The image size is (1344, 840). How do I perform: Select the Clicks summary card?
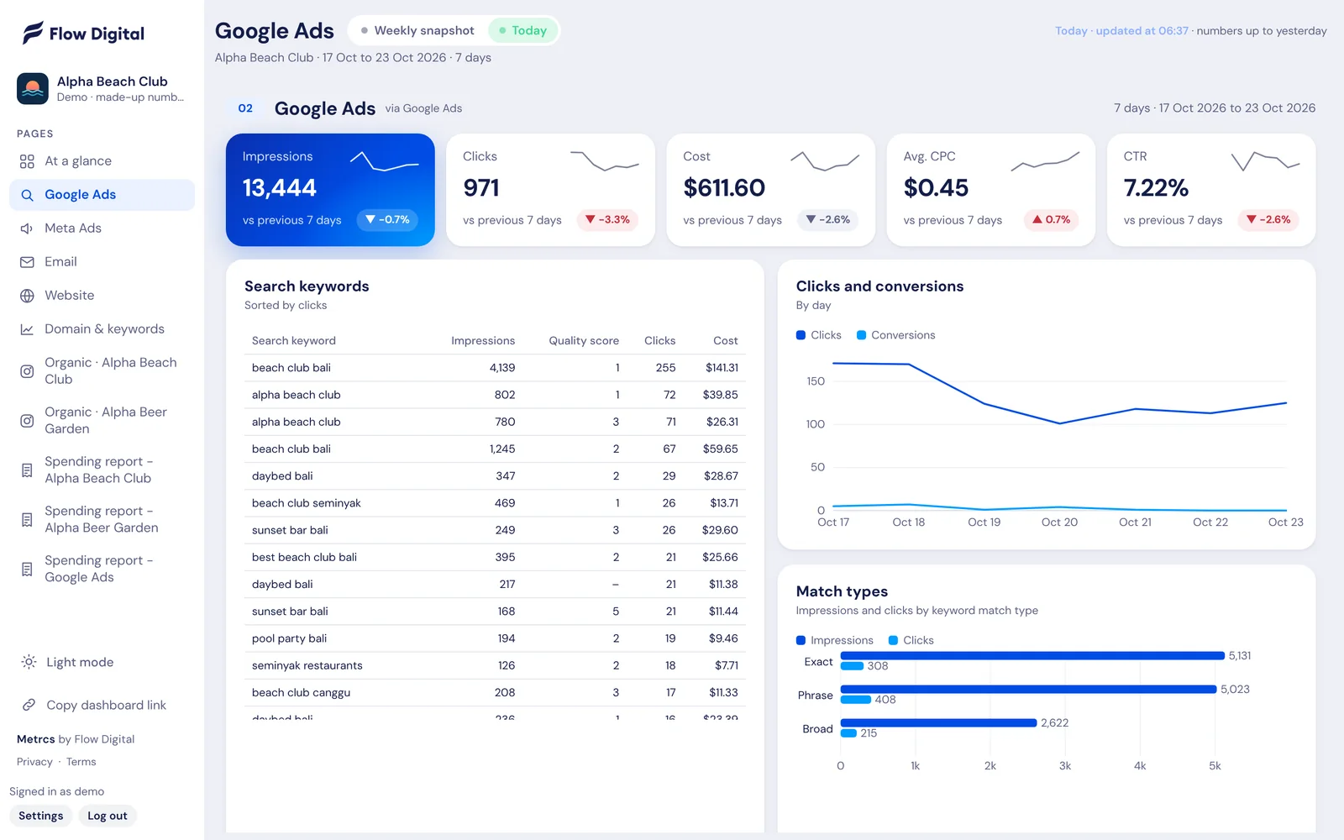point(550,190)
